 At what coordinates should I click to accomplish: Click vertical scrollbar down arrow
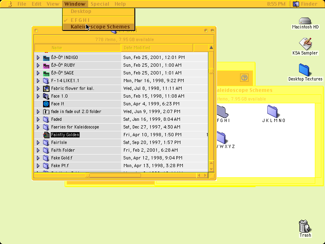tap(211, 169)
